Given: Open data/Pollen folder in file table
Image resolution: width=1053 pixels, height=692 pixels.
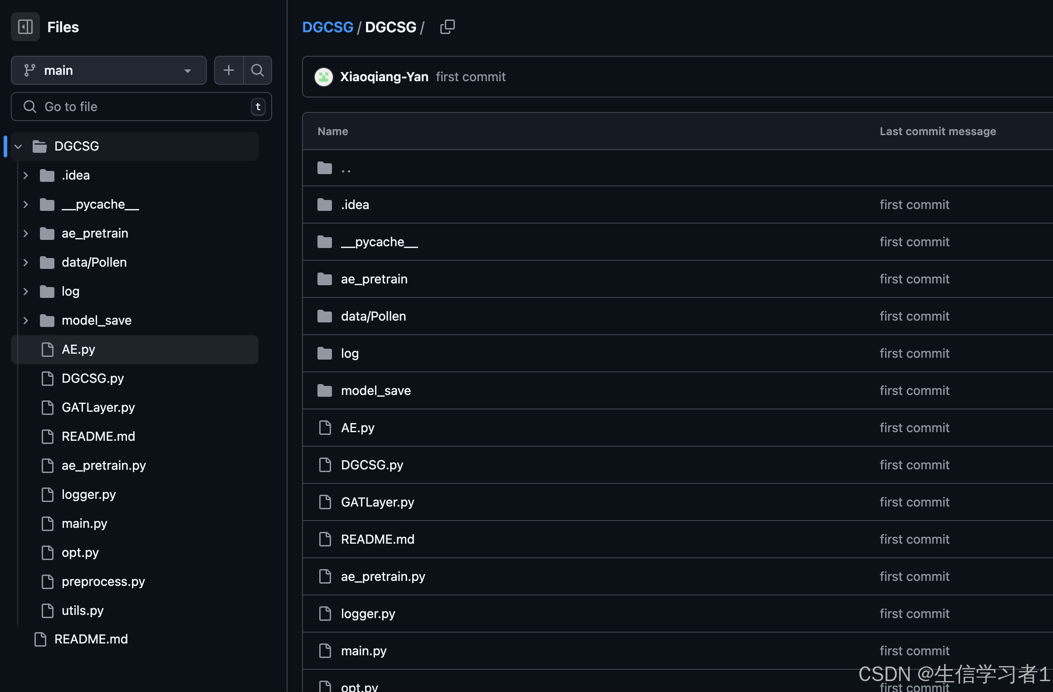Looking at the screenshot, I should [x=374, y=317].
